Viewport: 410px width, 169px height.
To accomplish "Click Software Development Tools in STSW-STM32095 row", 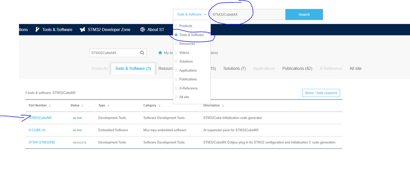I will coord(164,142).
